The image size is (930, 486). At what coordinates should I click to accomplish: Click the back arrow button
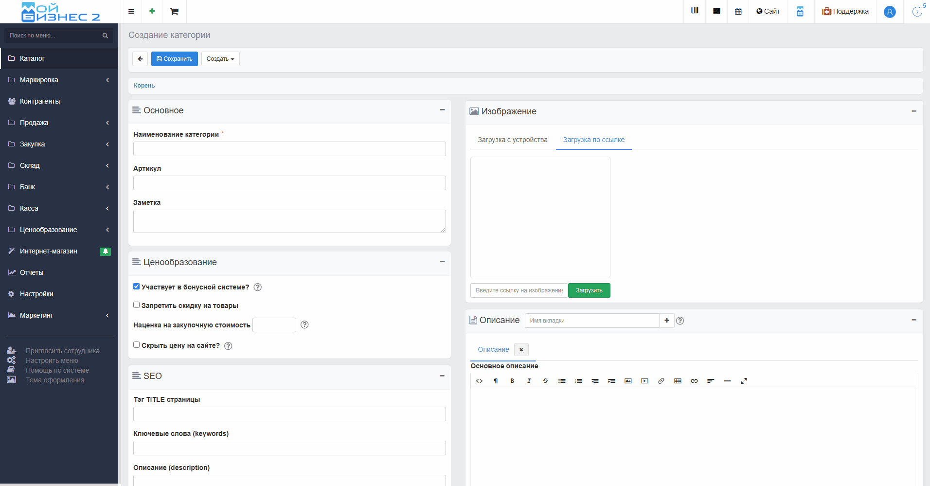(x=140, y=59)
